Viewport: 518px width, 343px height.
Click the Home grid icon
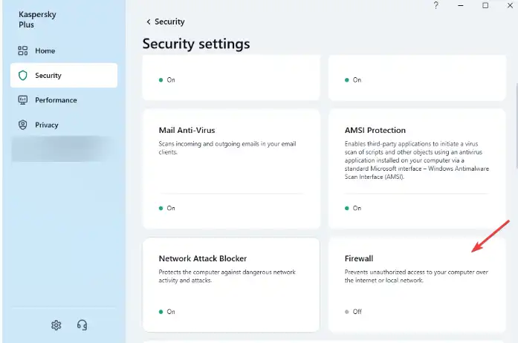tap(23, 50)
